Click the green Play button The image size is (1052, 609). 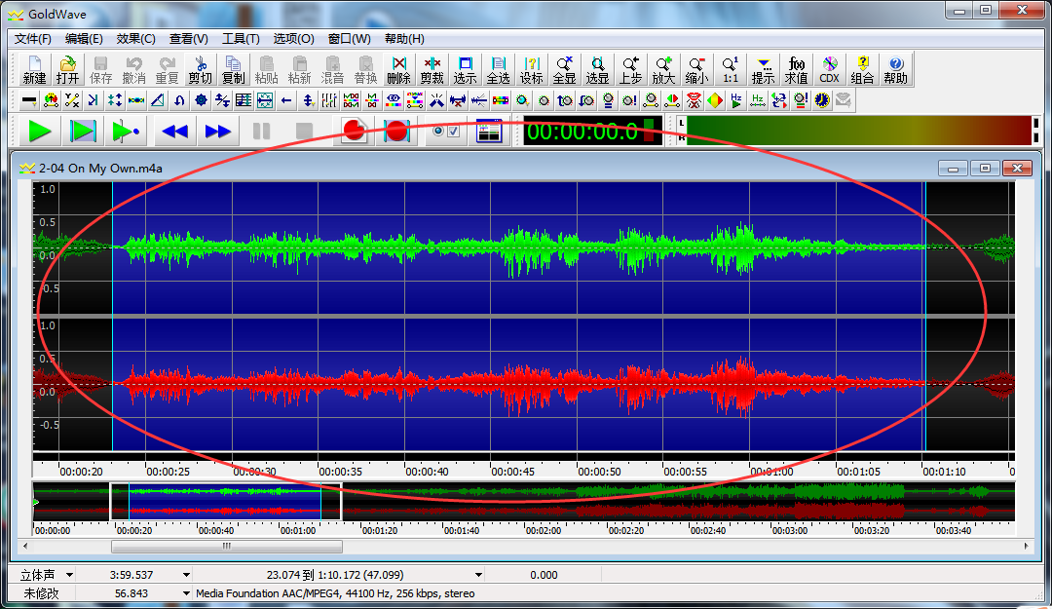point(40,131)
